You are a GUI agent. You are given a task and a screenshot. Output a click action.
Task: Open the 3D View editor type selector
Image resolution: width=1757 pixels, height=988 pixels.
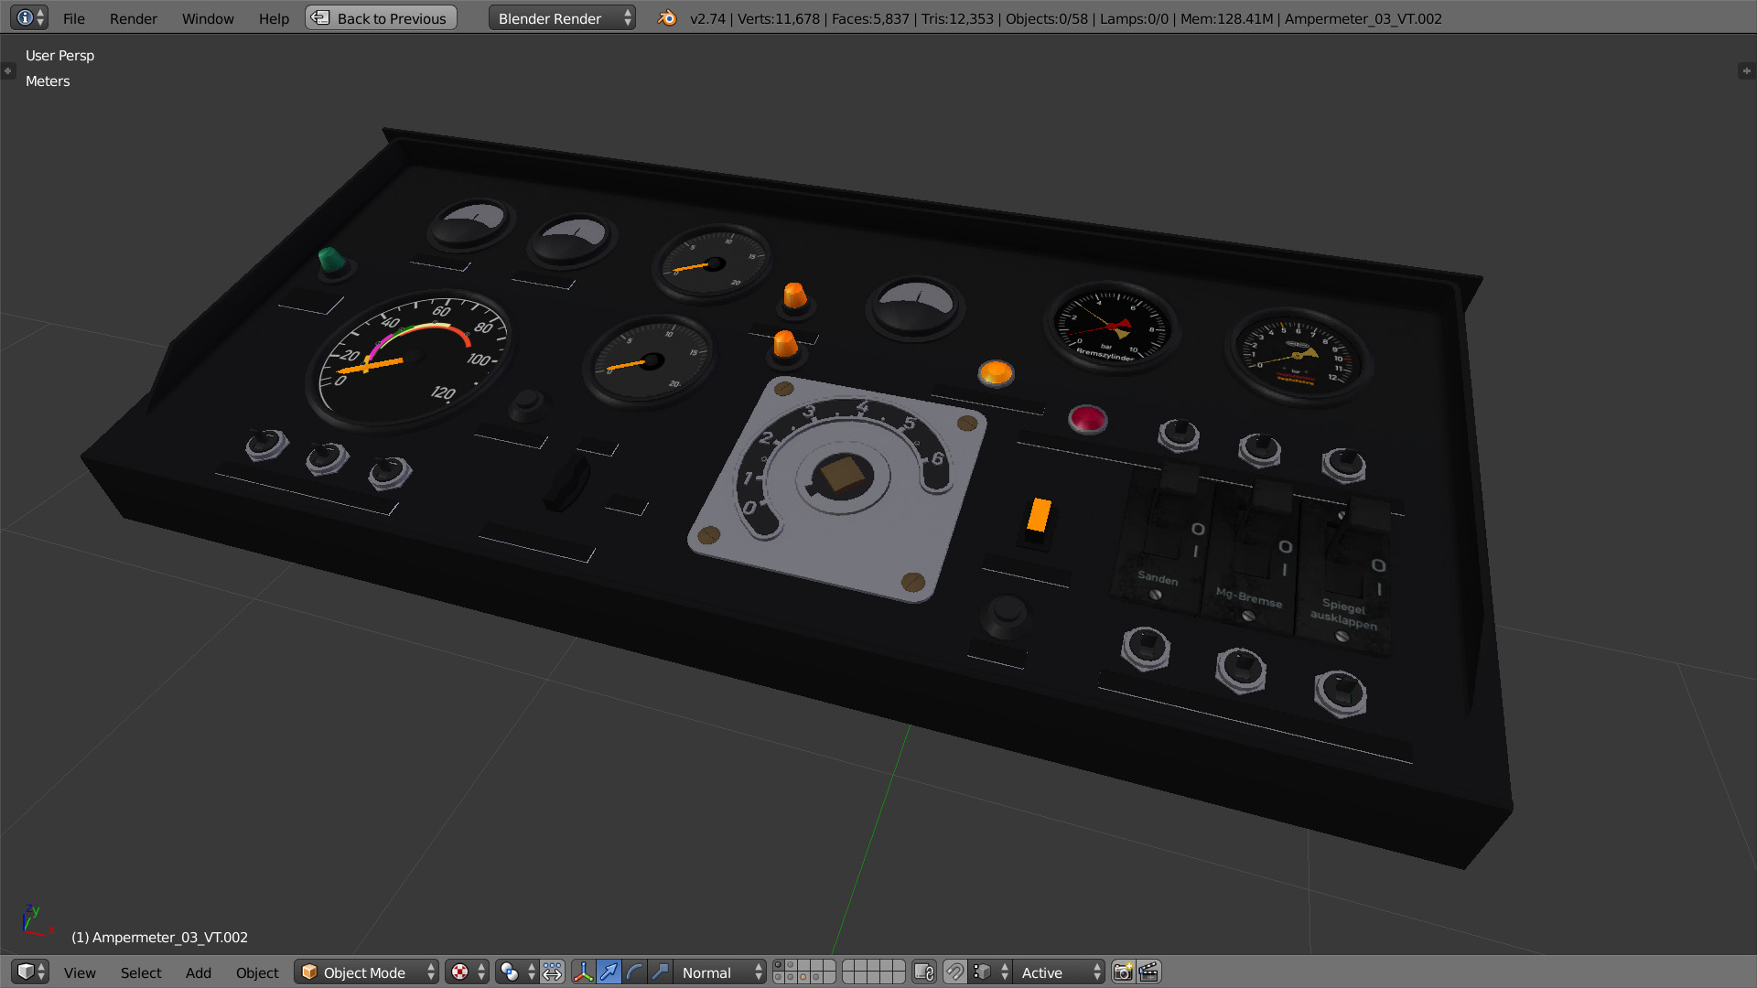pyautogui.click(x=30, y=972)
